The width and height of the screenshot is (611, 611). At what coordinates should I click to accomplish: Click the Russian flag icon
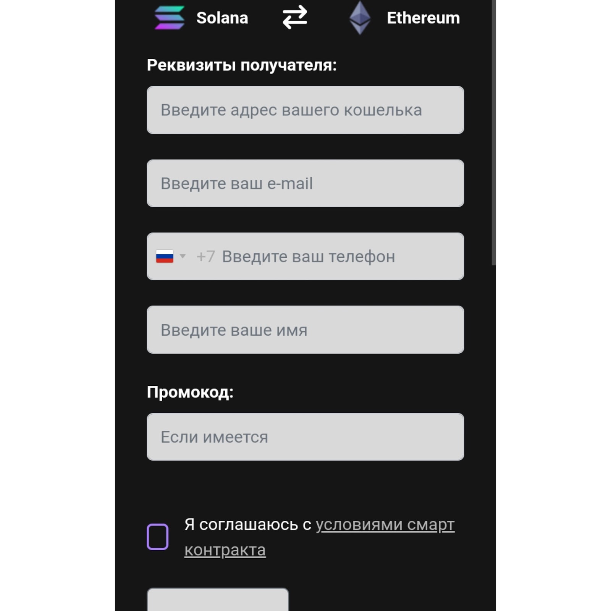(x=165, y=256)
